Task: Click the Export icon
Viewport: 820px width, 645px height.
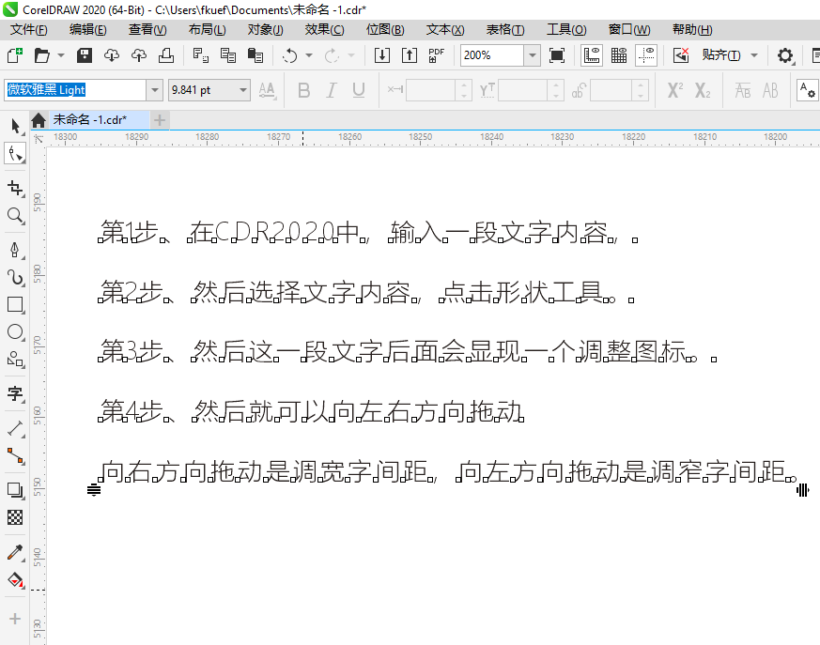Action: (410, 54)
